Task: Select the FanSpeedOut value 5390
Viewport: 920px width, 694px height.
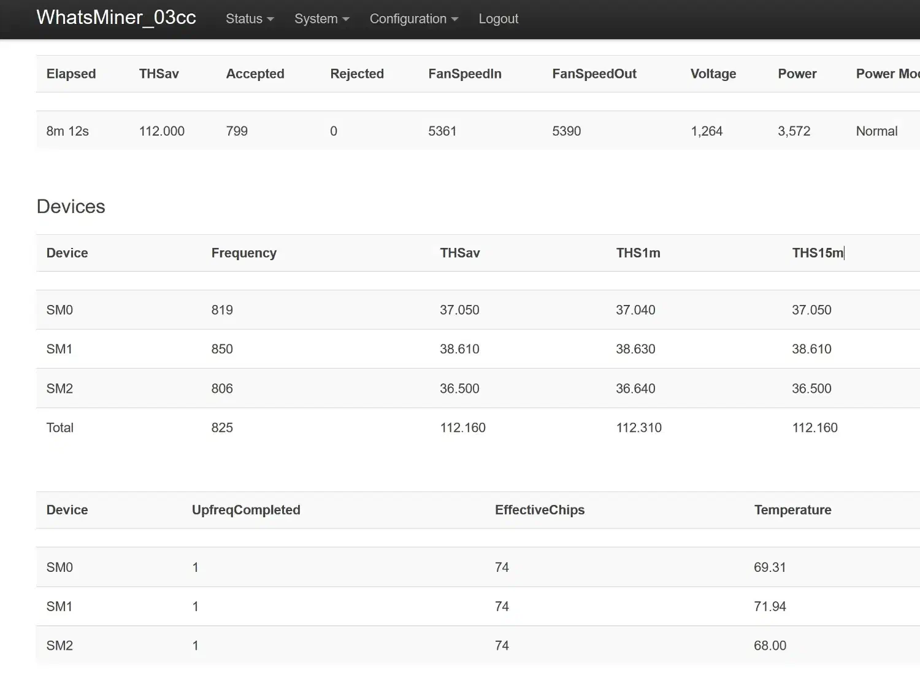Action: click(566, 131)
